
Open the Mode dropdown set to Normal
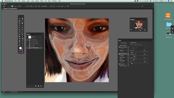tap(21, 6)
